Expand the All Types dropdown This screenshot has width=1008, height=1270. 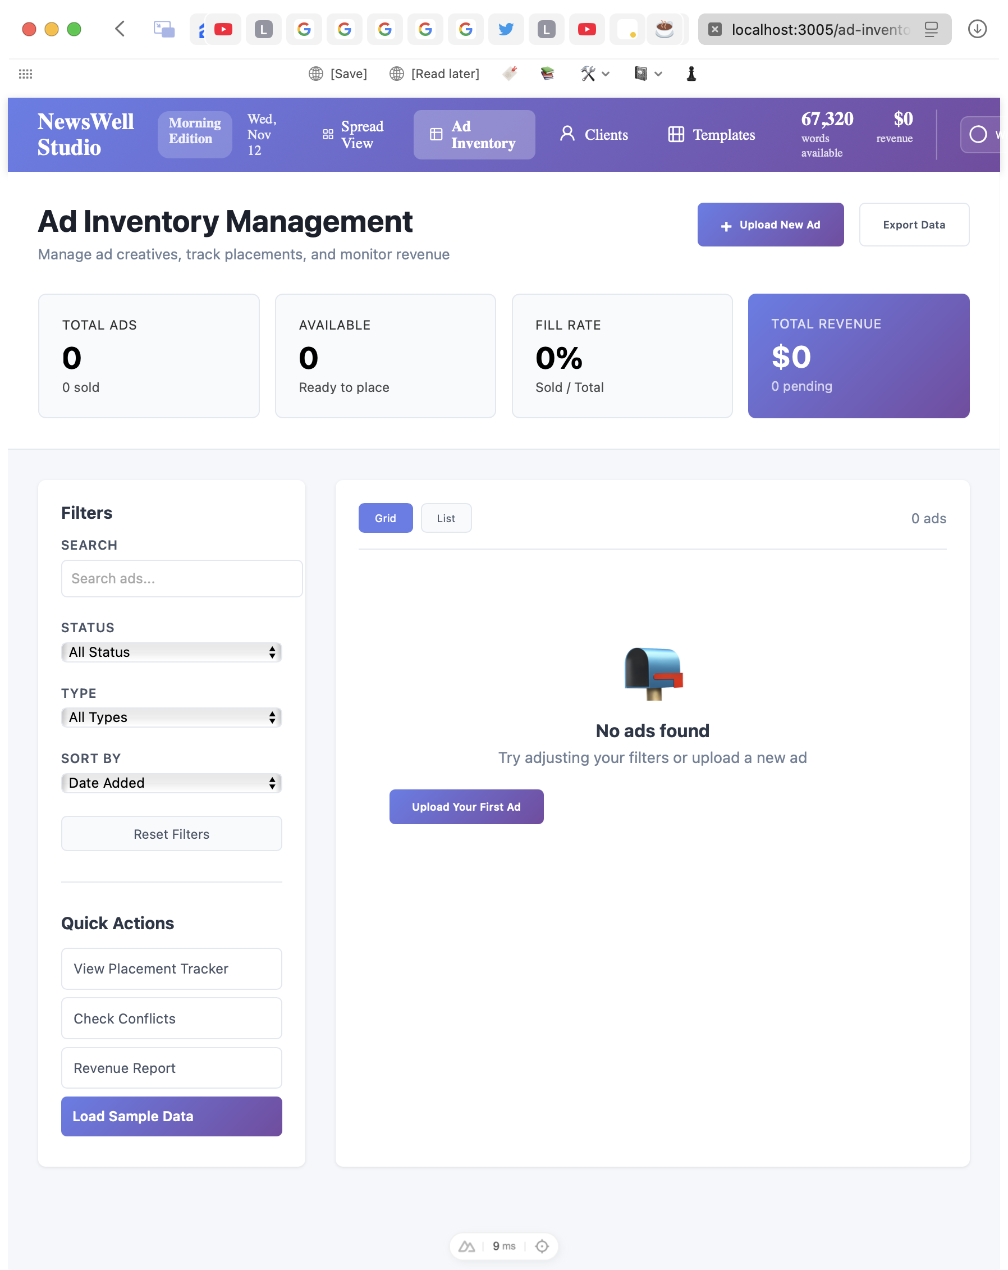pyautogui.click(x=171, y=717)
